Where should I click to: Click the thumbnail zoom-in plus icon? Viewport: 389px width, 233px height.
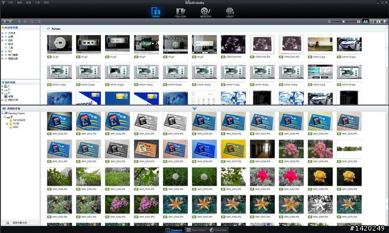[x=359, y=22]
